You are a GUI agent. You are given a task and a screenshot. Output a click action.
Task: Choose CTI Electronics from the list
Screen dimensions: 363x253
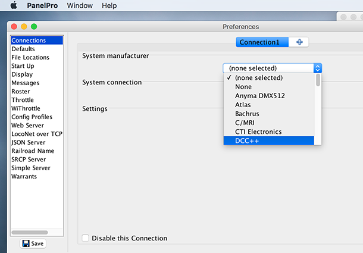269,132
